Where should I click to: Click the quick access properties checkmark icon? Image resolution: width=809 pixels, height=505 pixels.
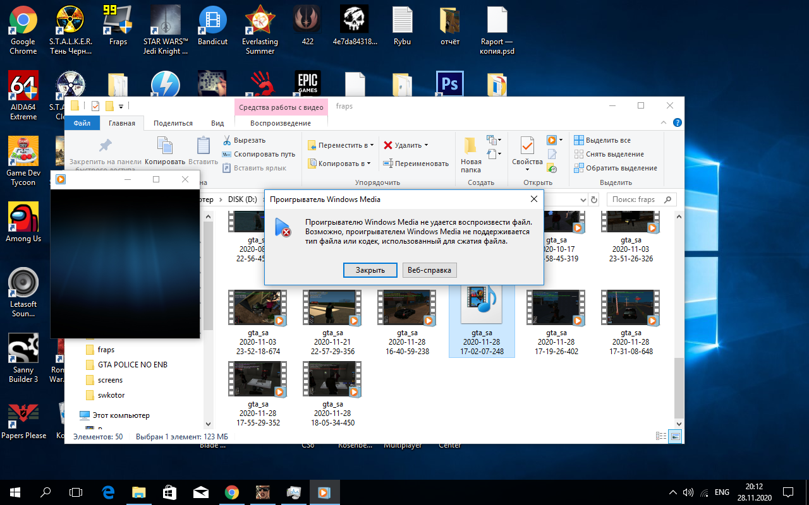point(95,106)
